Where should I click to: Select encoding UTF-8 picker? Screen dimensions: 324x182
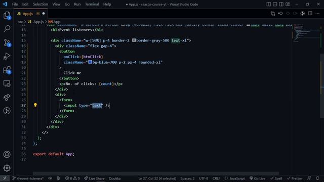[204, 178]
